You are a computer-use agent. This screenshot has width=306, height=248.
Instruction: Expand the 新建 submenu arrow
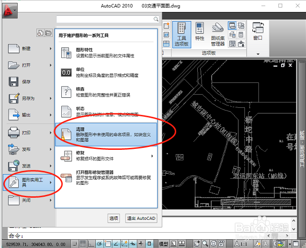(x=51, y=48)
